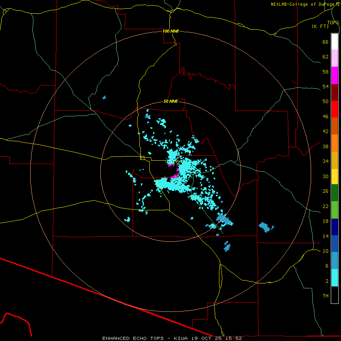Click the TOPS legend title

[333, 22]
